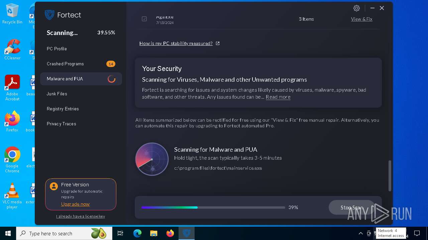Click the radar scanning animation icon
Image resolution: width=428 pixels, height=240 pixels.
(152, 159)
